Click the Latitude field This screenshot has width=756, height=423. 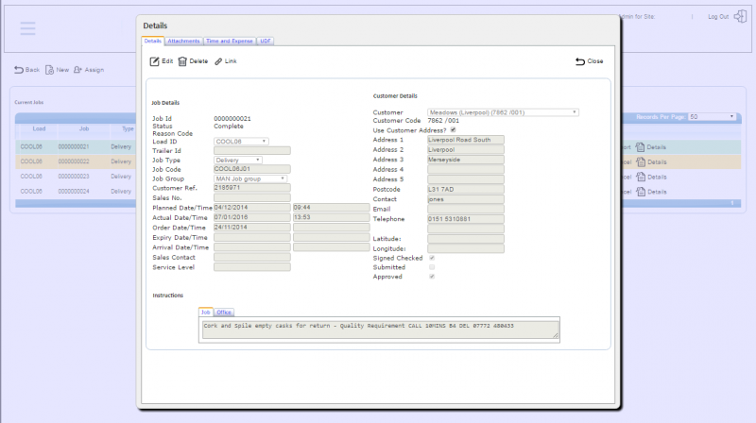click(x=466, y=239)
